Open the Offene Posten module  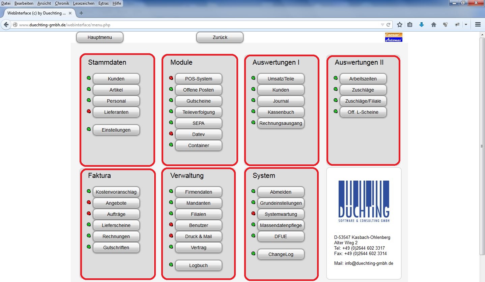coord(199,90)
